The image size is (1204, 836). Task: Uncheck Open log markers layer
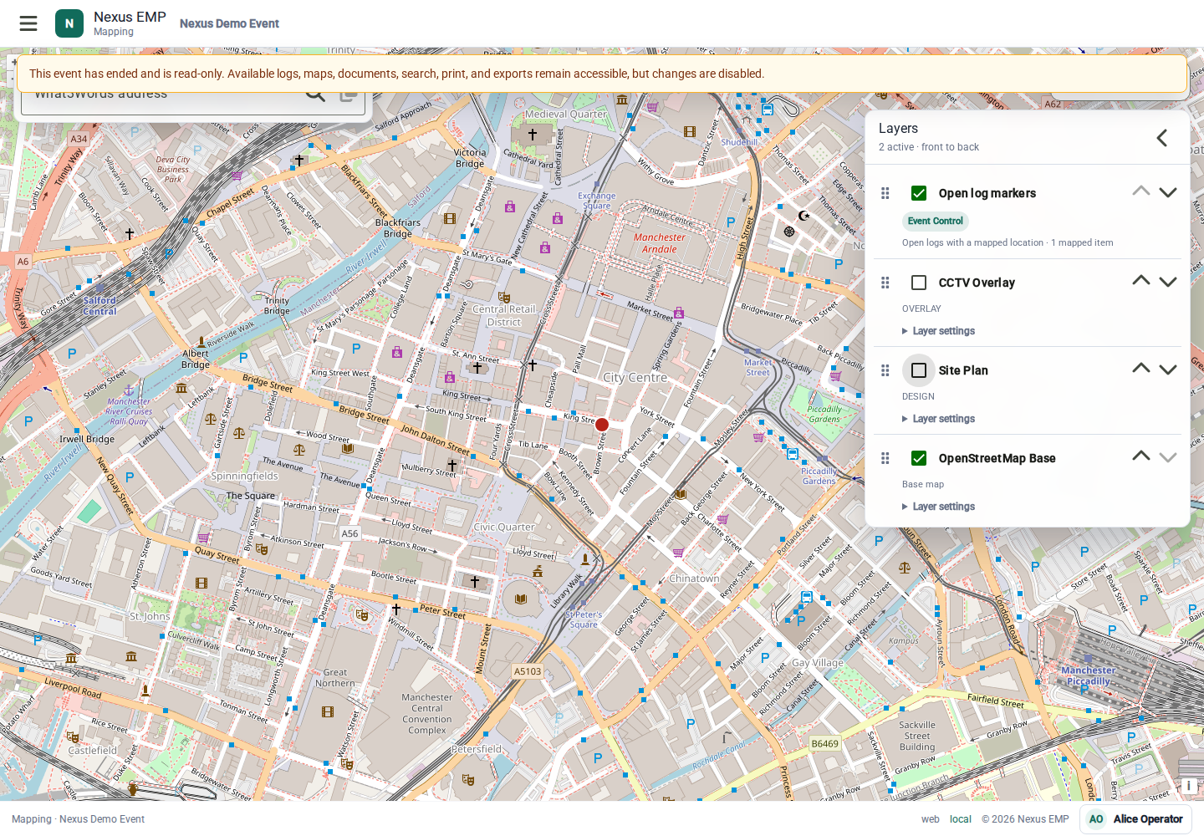click(x=919, y=193)
